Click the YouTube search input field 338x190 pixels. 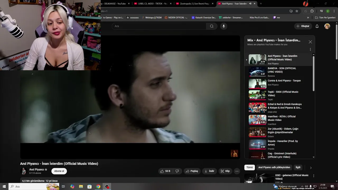tap(159, 26)
